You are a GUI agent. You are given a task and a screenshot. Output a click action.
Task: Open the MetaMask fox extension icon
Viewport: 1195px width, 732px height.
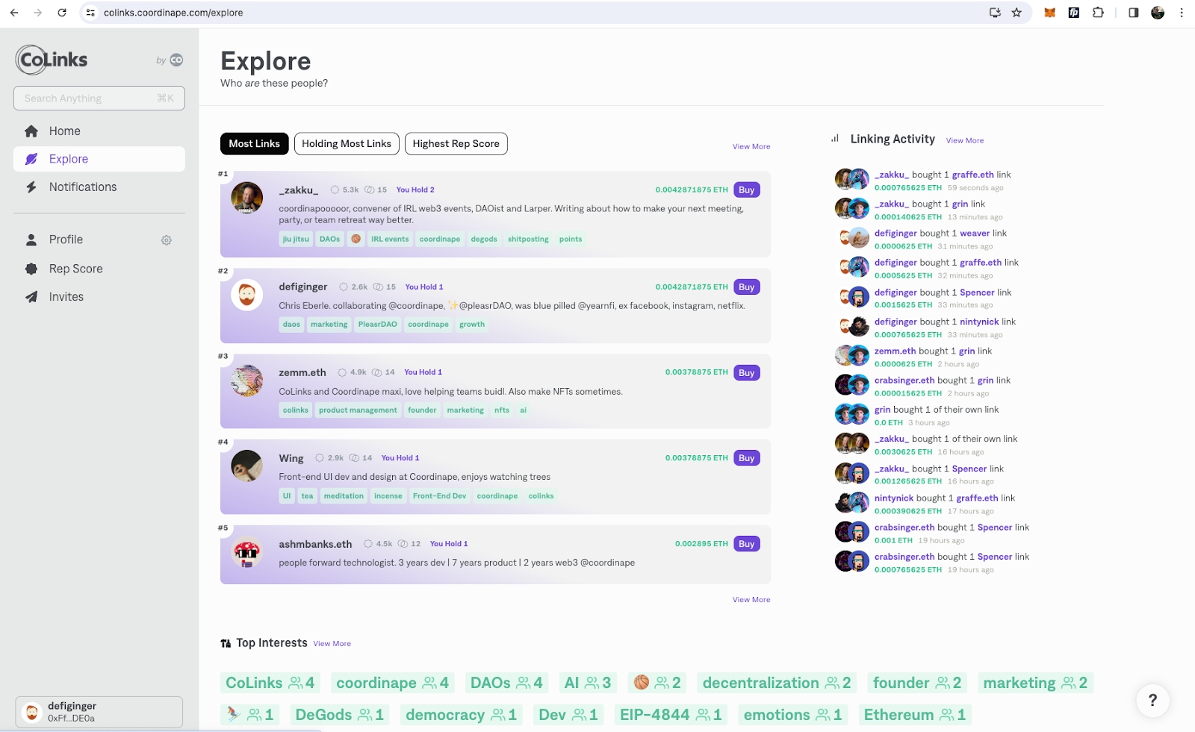point(1049,13)
